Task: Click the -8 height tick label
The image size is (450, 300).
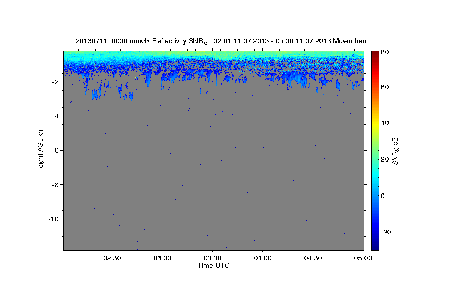Action: coord(56,185)
